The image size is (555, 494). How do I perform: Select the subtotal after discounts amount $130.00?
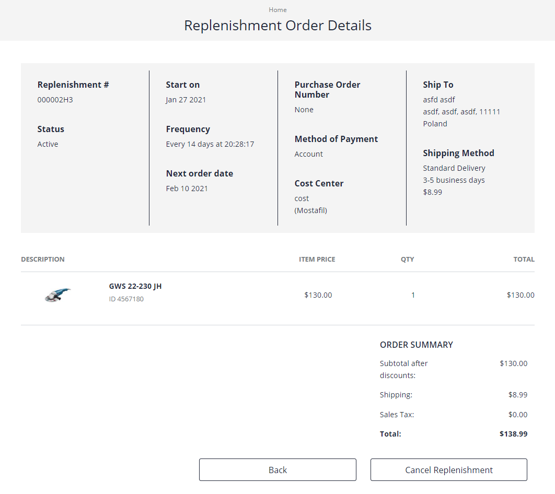(x=514, y=363)
